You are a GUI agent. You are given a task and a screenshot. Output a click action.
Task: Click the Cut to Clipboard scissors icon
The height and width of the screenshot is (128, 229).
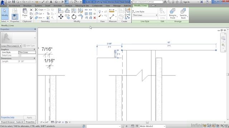[31, 10]
